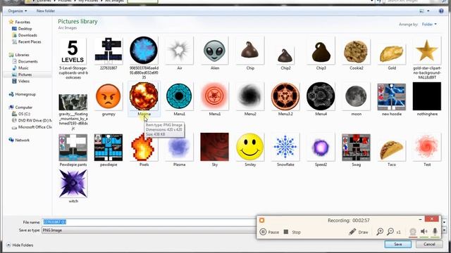Select the Chip chocolate chip image
This screenshot has width=451, height=253.
(x=249, y=51)
